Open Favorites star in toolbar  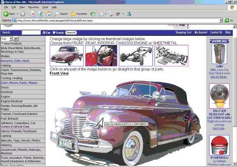[79, 14]
